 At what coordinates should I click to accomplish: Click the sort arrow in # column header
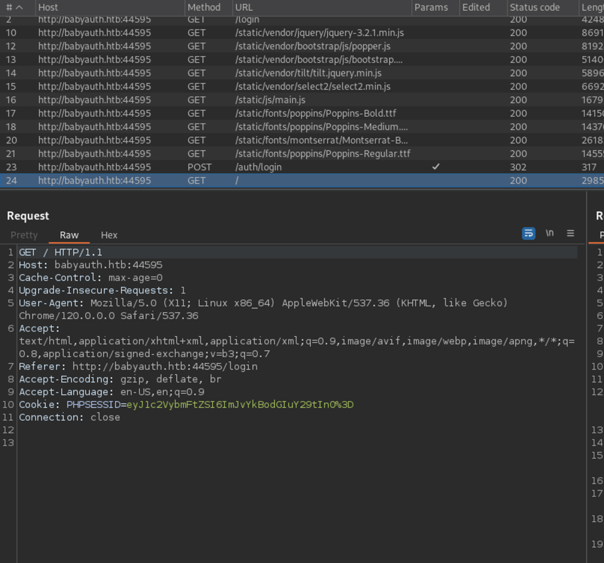point(19,7)
